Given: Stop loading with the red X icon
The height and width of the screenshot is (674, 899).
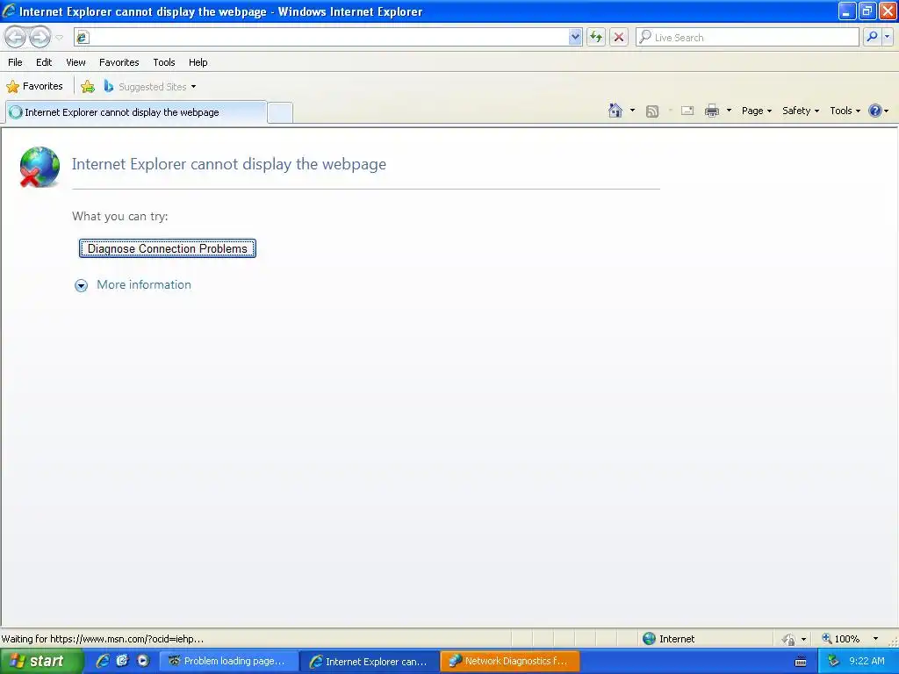Looking at the screenshot, I should [619, 37].
